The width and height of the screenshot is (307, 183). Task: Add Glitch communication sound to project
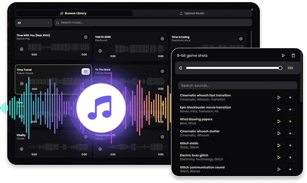click(290, 169)
